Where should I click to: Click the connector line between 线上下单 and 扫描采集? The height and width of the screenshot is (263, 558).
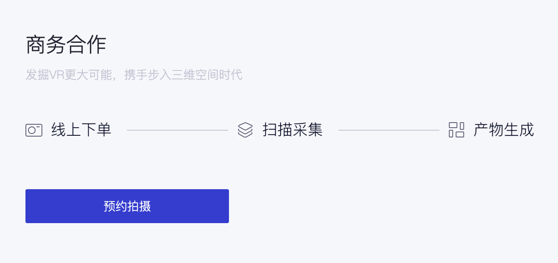177,130
